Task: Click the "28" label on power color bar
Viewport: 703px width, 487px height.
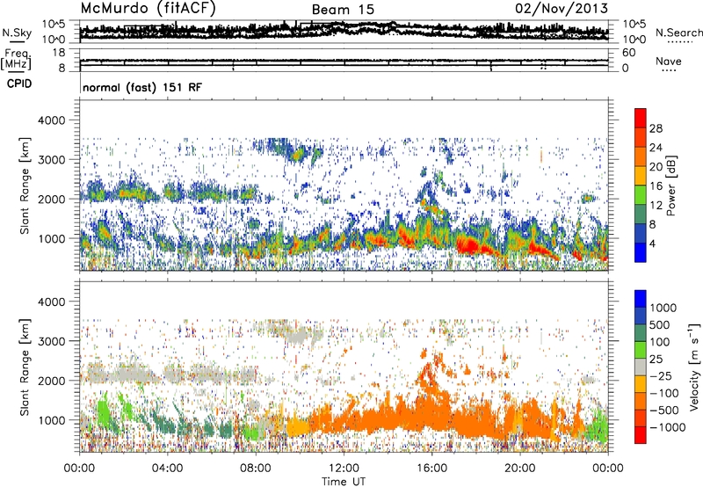Action: [x=656, y=128]
